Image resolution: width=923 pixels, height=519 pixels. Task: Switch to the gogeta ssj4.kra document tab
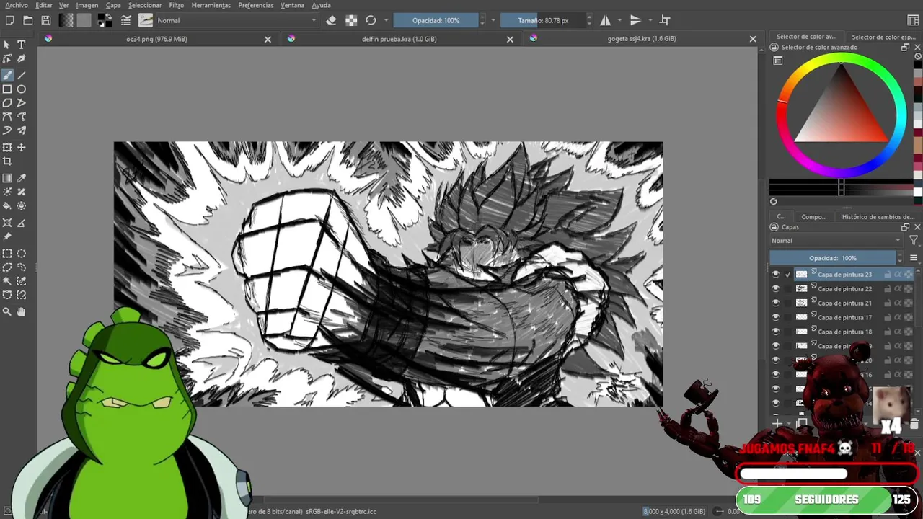point(642,39)
